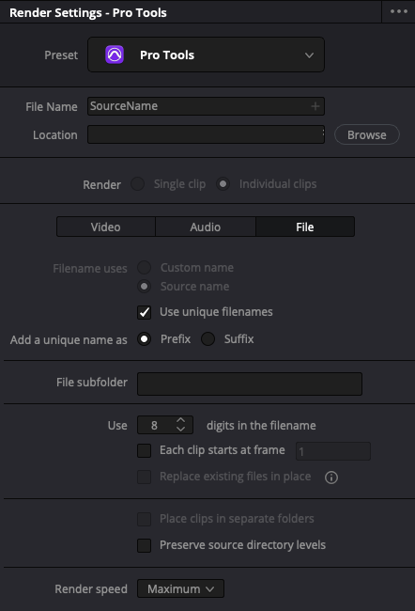The image size is (415, 611).
Task: Toggle Replace existing files in place checkbox
Action: point(144,477)
